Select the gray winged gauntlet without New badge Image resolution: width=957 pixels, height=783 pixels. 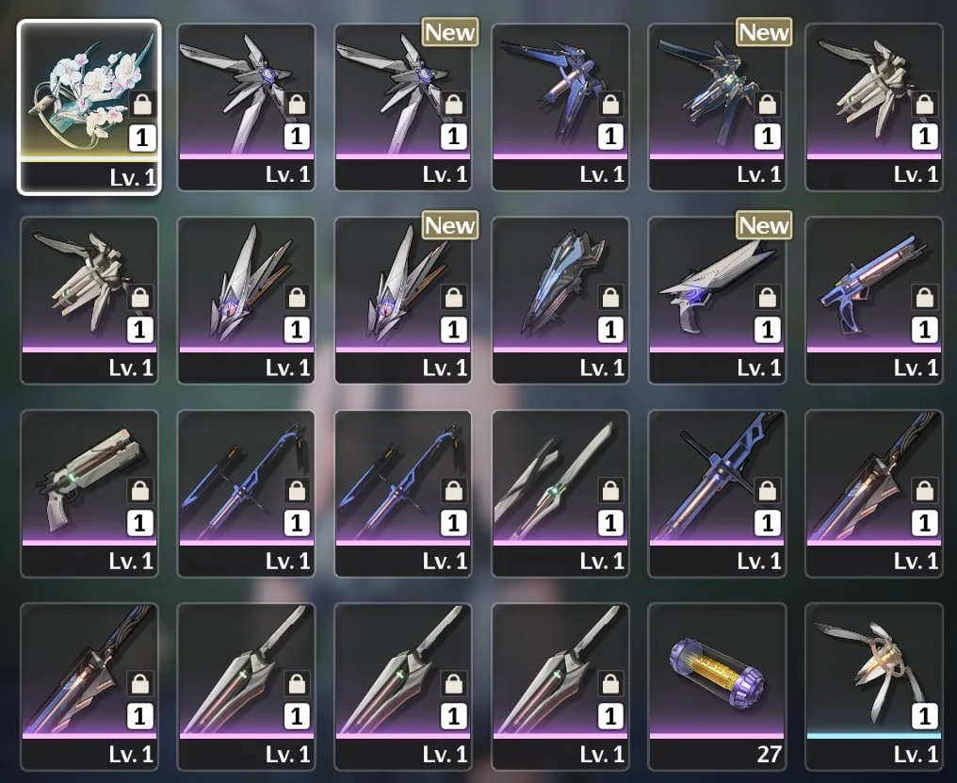click(246, 107)
